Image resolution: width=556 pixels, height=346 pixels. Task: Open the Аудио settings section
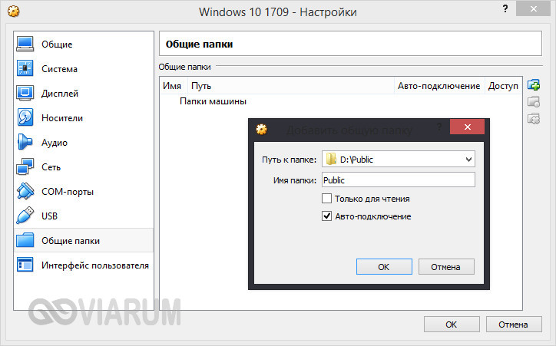[x=84, y=142]
